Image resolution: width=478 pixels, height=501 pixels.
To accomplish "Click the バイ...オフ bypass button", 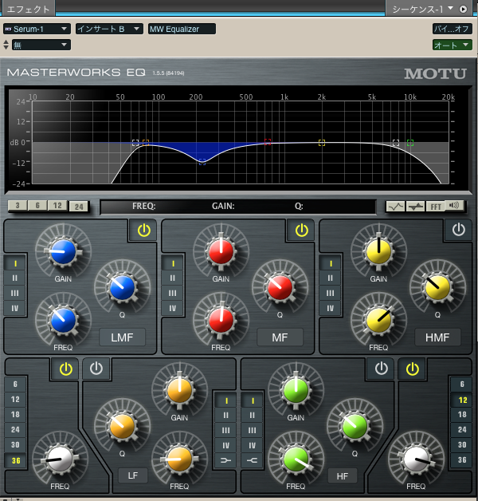I will click(x=453, y=29).
